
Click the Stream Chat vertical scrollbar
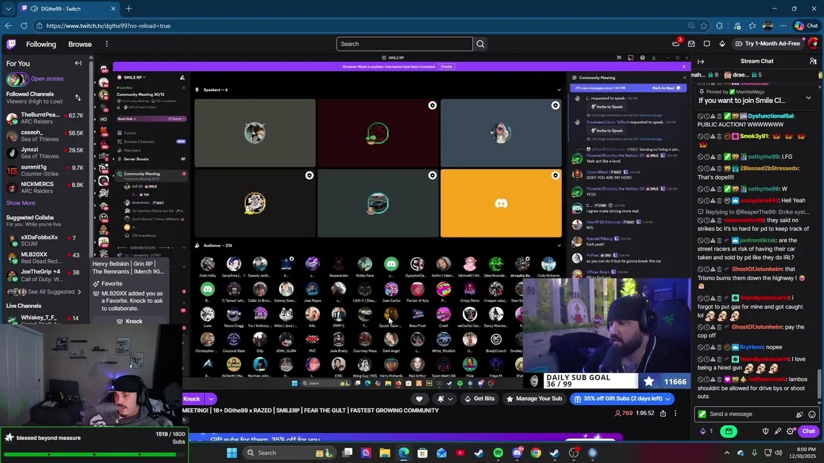(819, 385)
